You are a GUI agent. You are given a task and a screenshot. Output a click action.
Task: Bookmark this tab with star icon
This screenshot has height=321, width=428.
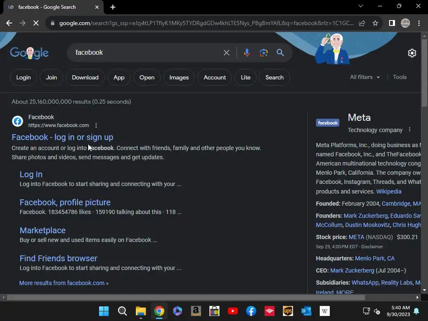coord(375,23)
